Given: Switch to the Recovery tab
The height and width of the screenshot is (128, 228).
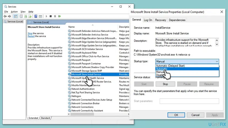Looking at the screenshot, I should pos(161,20).
